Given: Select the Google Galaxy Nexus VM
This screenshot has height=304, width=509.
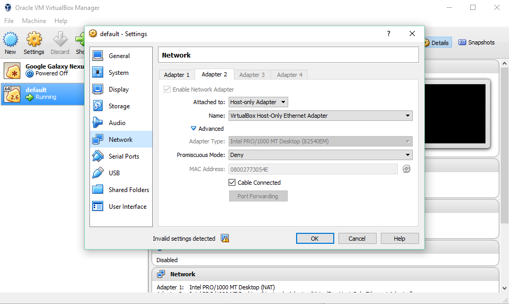Looking at the screenshot, I should [42, 71].
